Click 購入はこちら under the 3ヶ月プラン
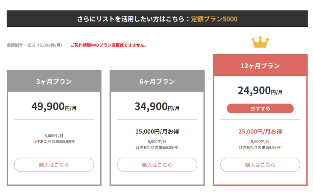 pos(54,165)
